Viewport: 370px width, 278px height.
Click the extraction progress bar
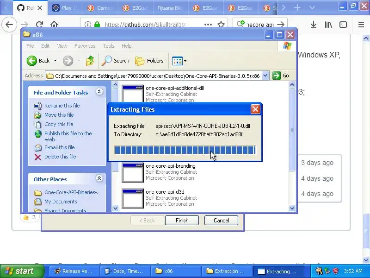(x=185, y=150)
